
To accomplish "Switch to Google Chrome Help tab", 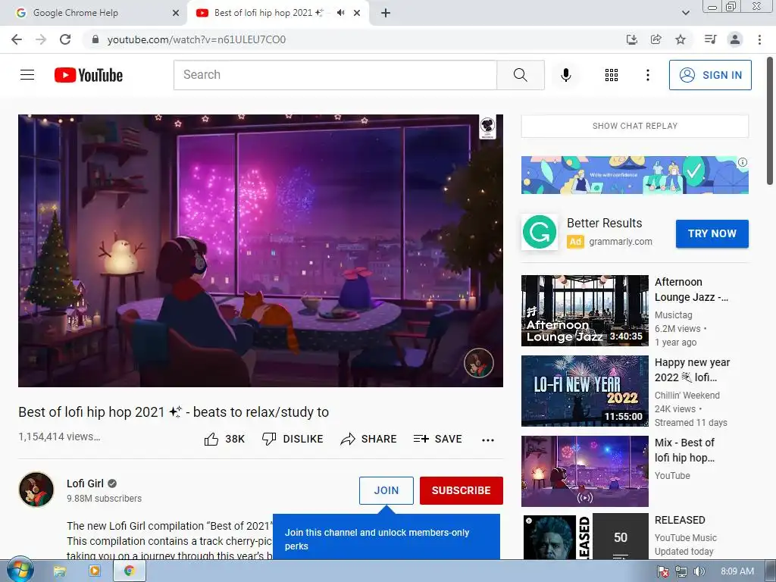I will click(x=93, y=13).
